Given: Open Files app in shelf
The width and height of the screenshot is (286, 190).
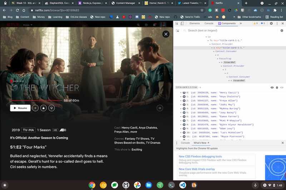Looking at the screenshot, I should [x=149, y=185].
